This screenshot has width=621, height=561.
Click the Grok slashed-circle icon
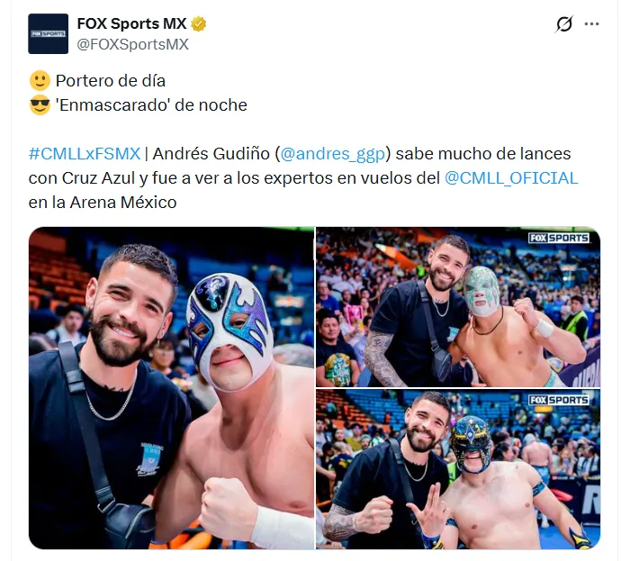coord(563,24)
